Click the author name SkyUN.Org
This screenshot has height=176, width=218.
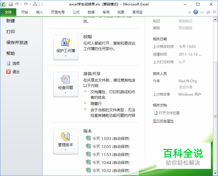coord(187,81)
